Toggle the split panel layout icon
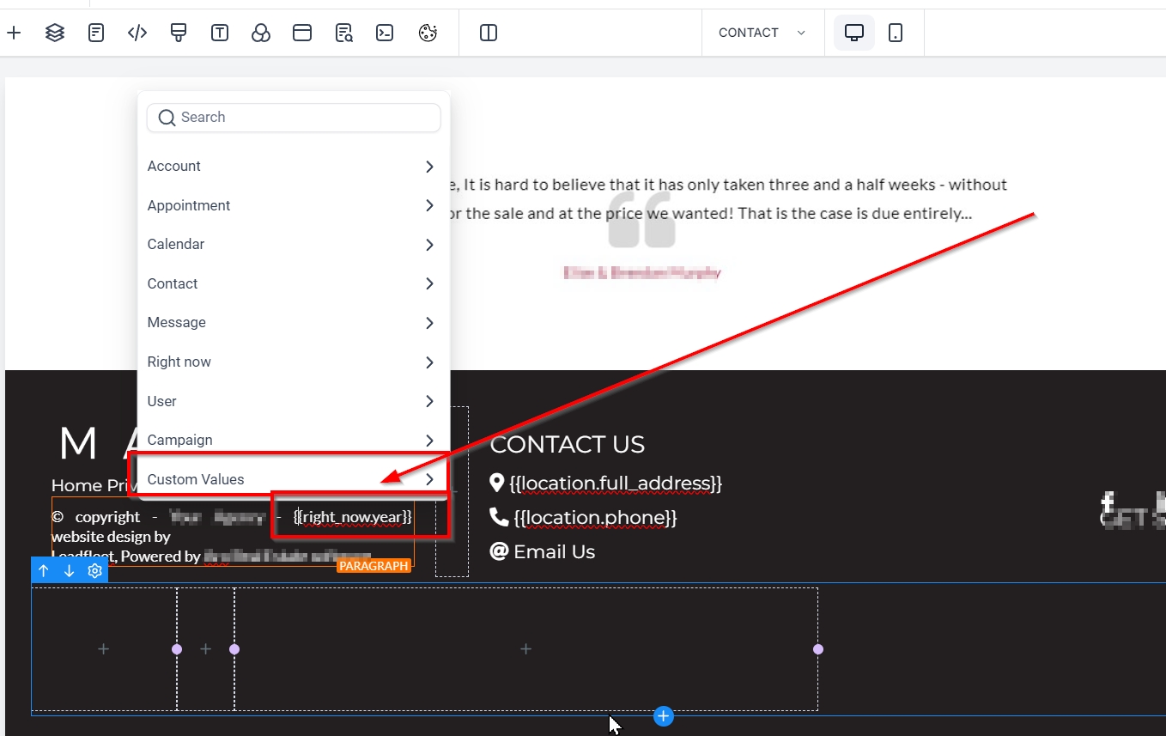The image size is (1166, 736). (x=489, y=33)
